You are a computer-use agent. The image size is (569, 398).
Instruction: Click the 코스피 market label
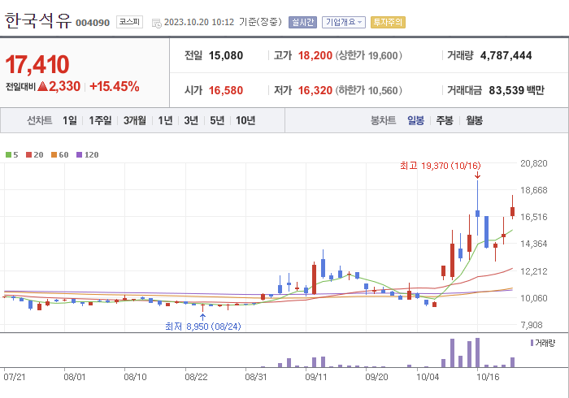[129, 22]
